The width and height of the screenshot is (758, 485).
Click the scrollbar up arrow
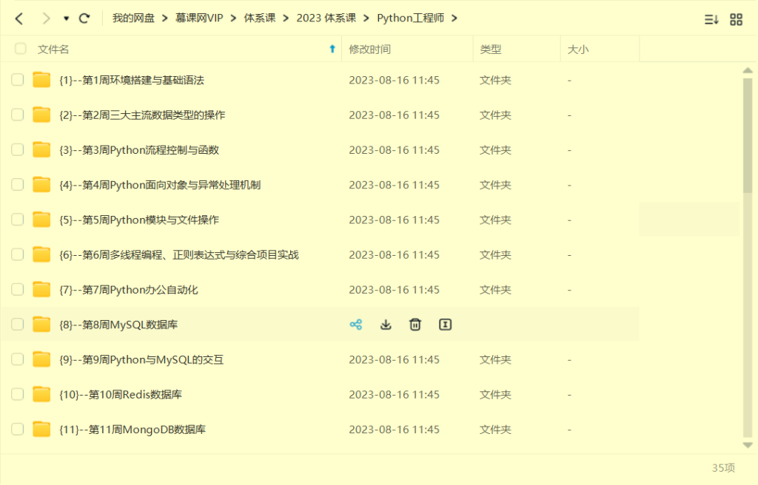pos(748,70)
